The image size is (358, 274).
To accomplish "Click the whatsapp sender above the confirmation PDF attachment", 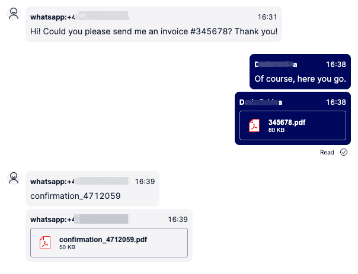I will coord(80,219).
